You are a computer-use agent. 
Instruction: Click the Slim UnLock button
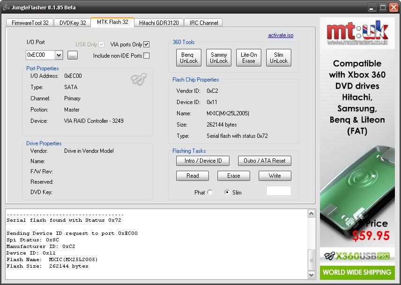tap(279, 58)
